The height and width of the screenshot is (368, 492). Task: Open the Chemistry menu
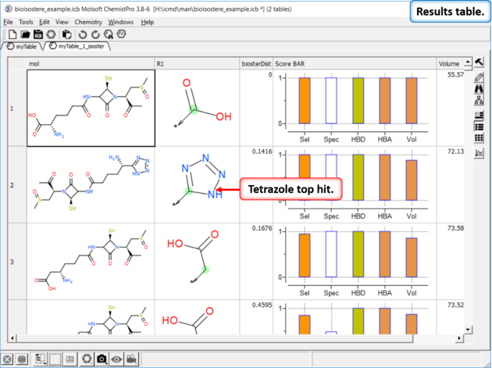(x=89, y=22)
